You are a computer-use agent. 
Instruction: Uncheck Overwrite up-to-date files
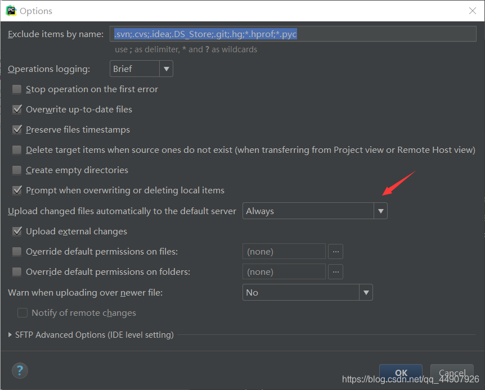coord(17,110)
